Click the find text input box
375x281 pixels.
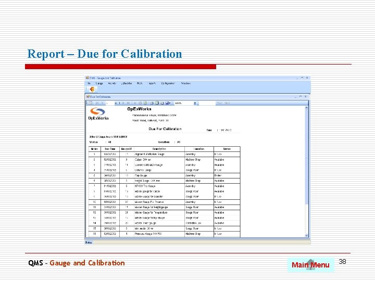[x=207, y=103]
